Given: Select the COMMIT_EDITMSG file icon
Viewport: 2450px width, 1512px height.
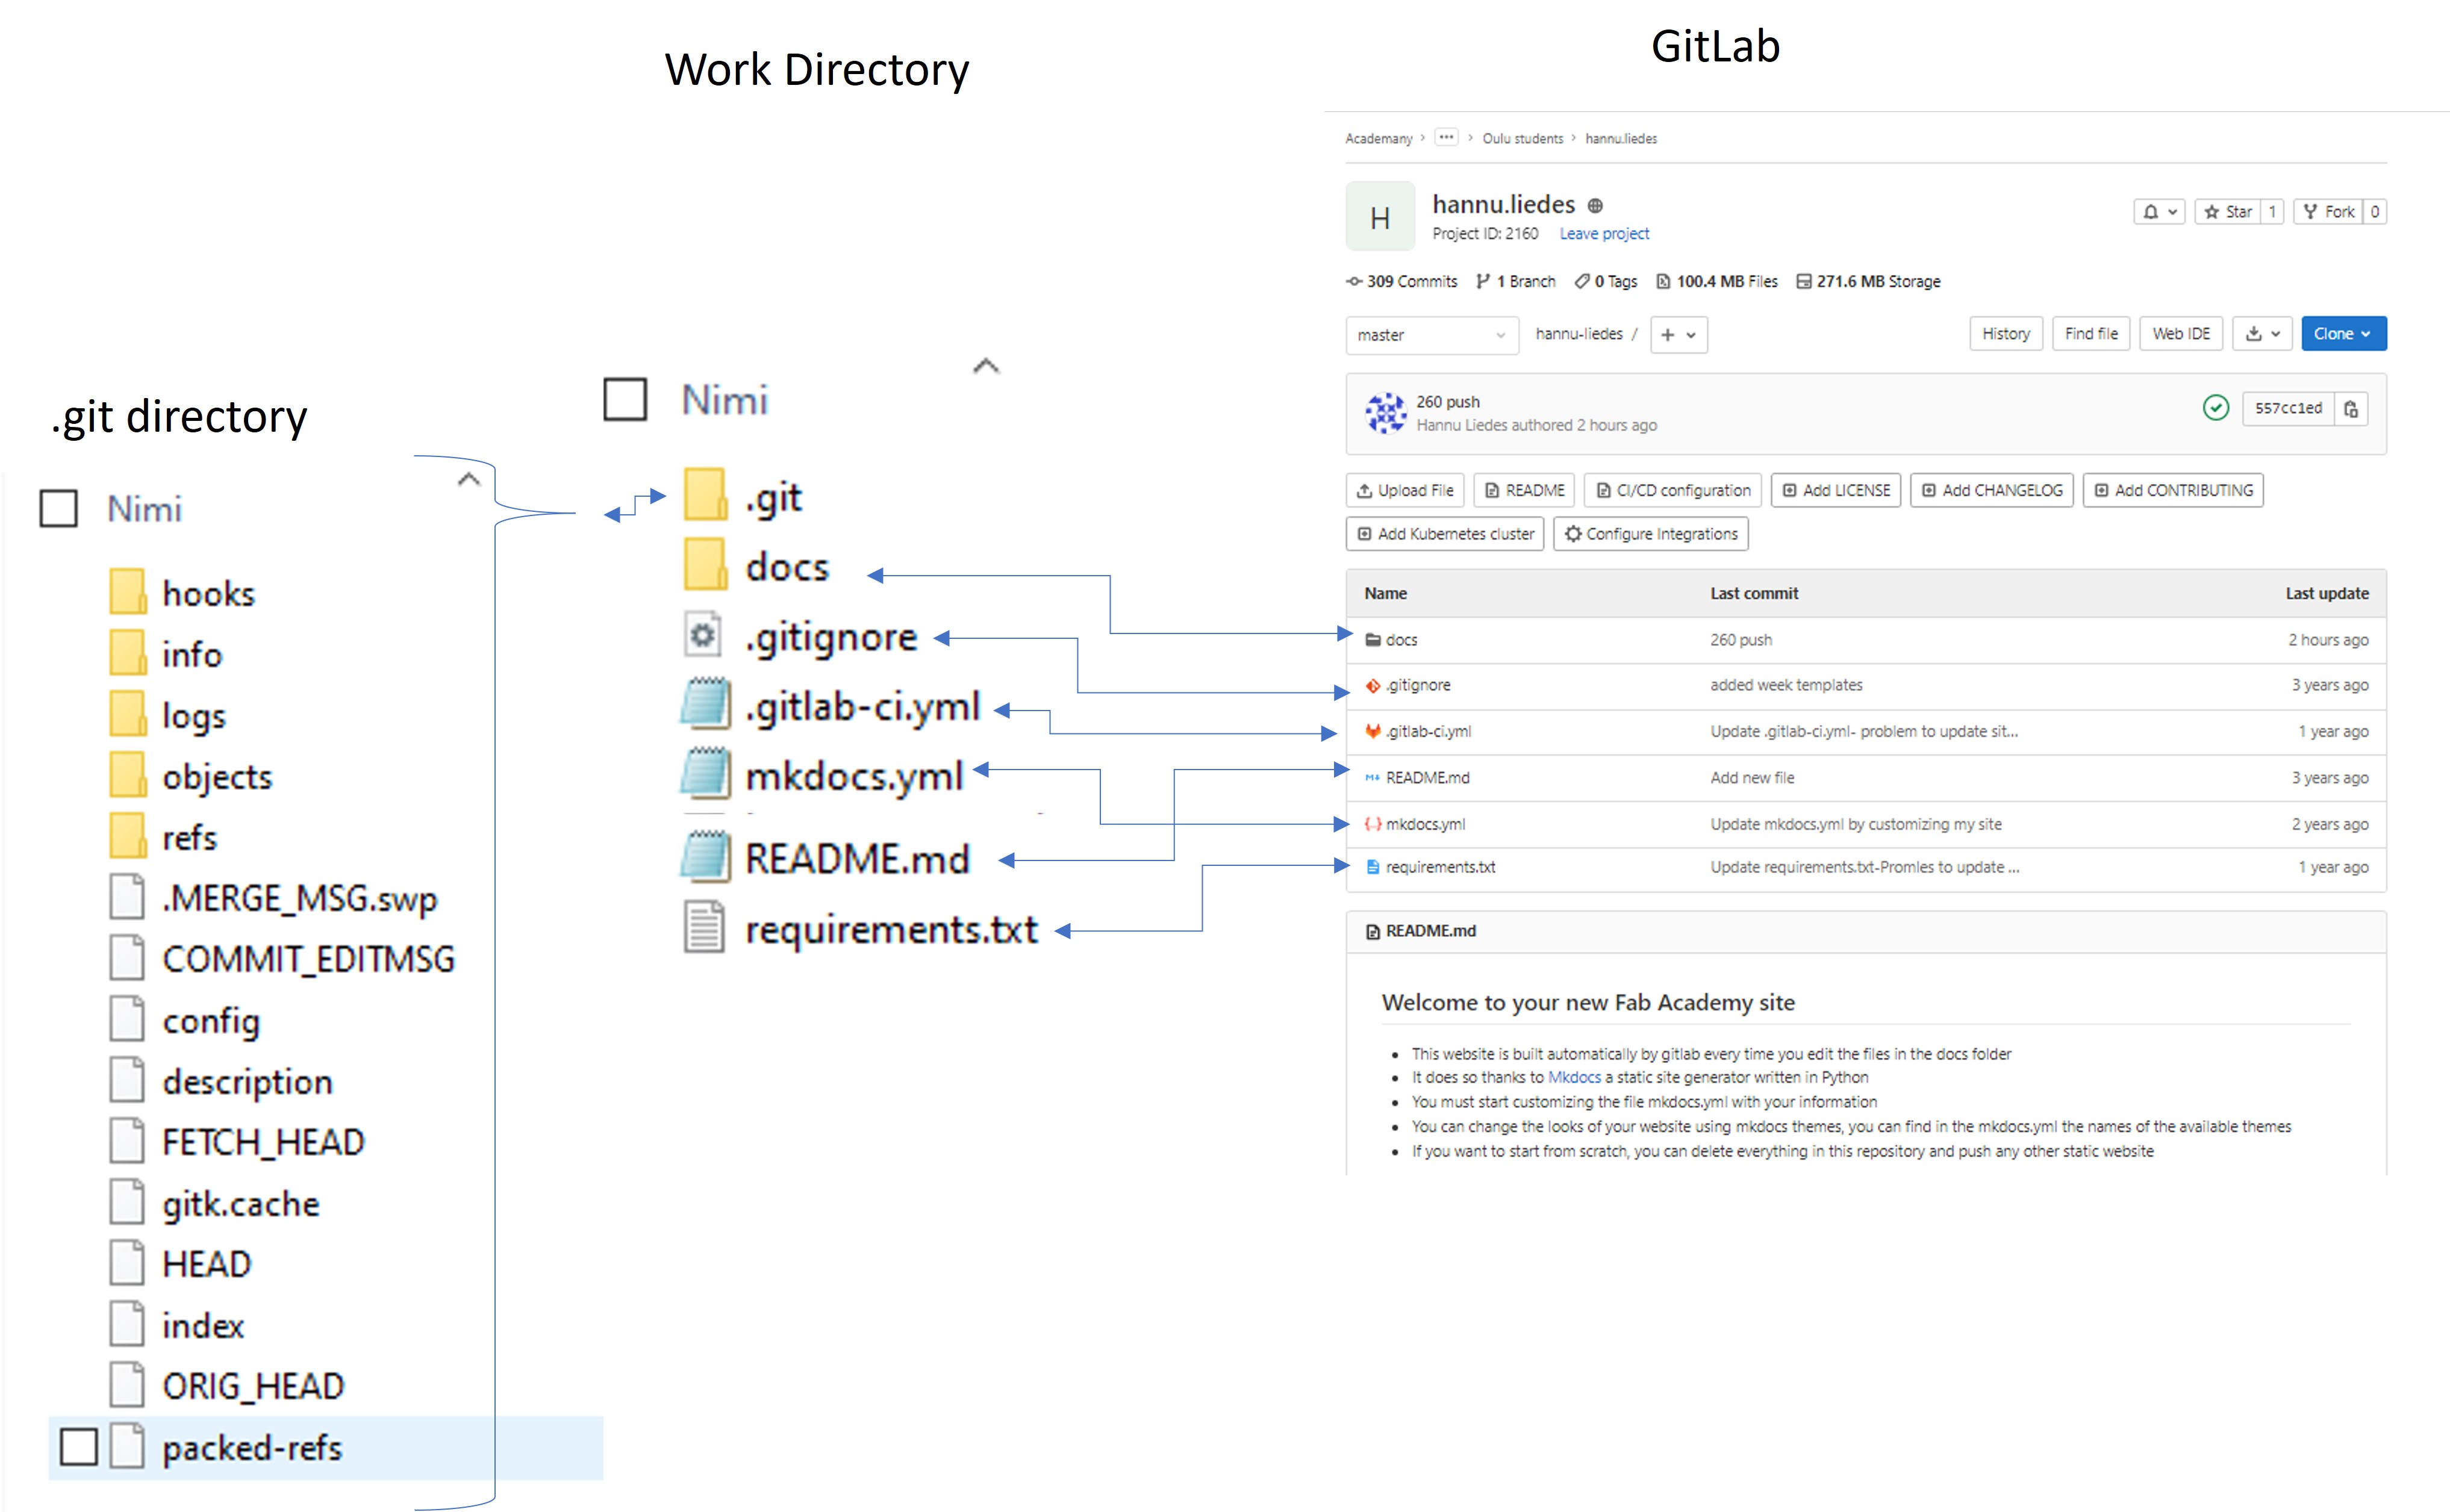Looking at the screenshot, I should click(x=127, y=958).
